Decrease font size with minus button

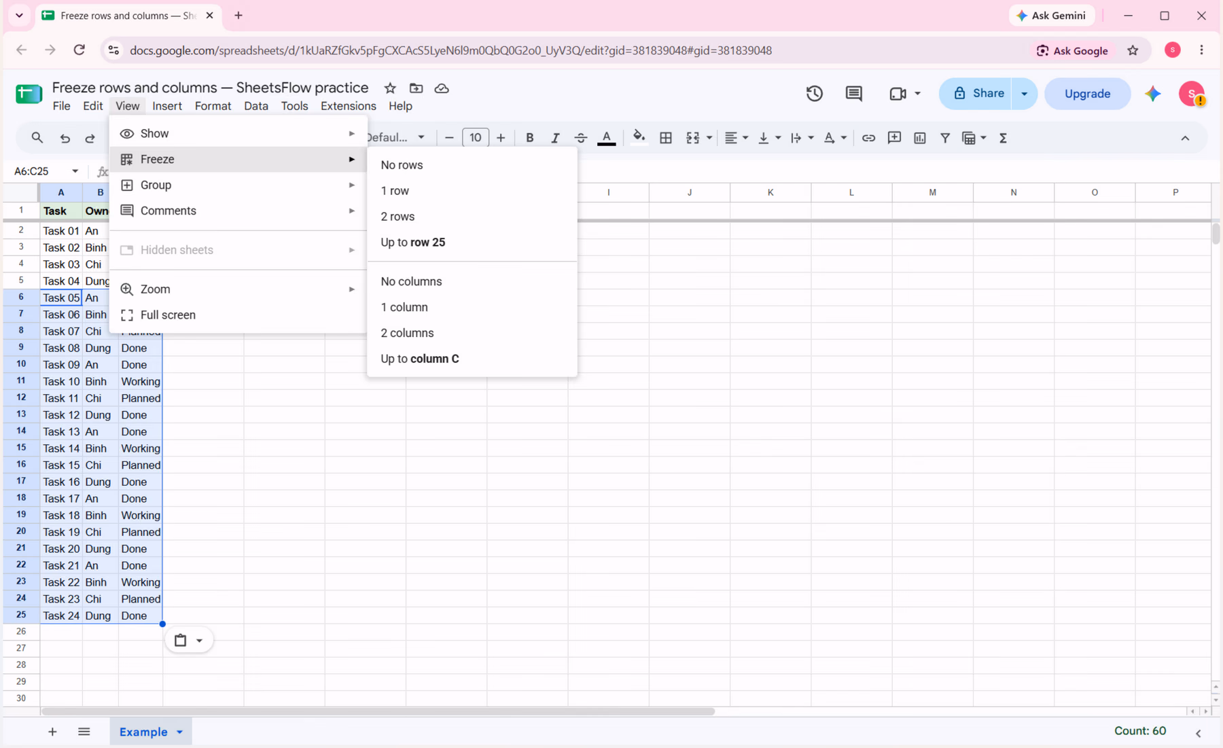point(449,138)
